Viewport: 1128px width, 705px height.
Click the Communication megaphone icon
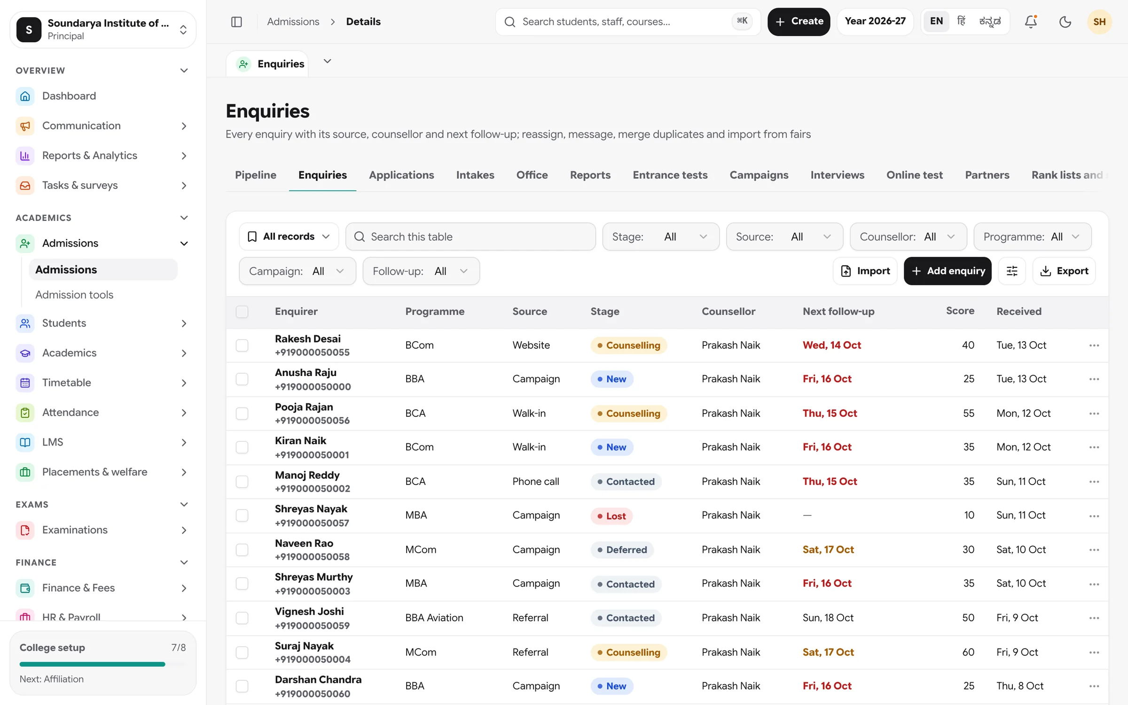tap(25, 125)
